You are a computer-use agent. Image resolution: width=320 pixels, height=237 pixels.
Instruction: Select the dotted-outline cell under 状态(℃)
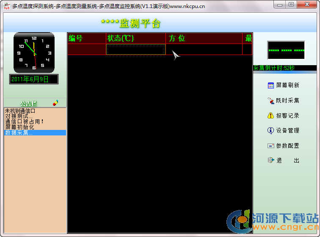click(136, 49)
